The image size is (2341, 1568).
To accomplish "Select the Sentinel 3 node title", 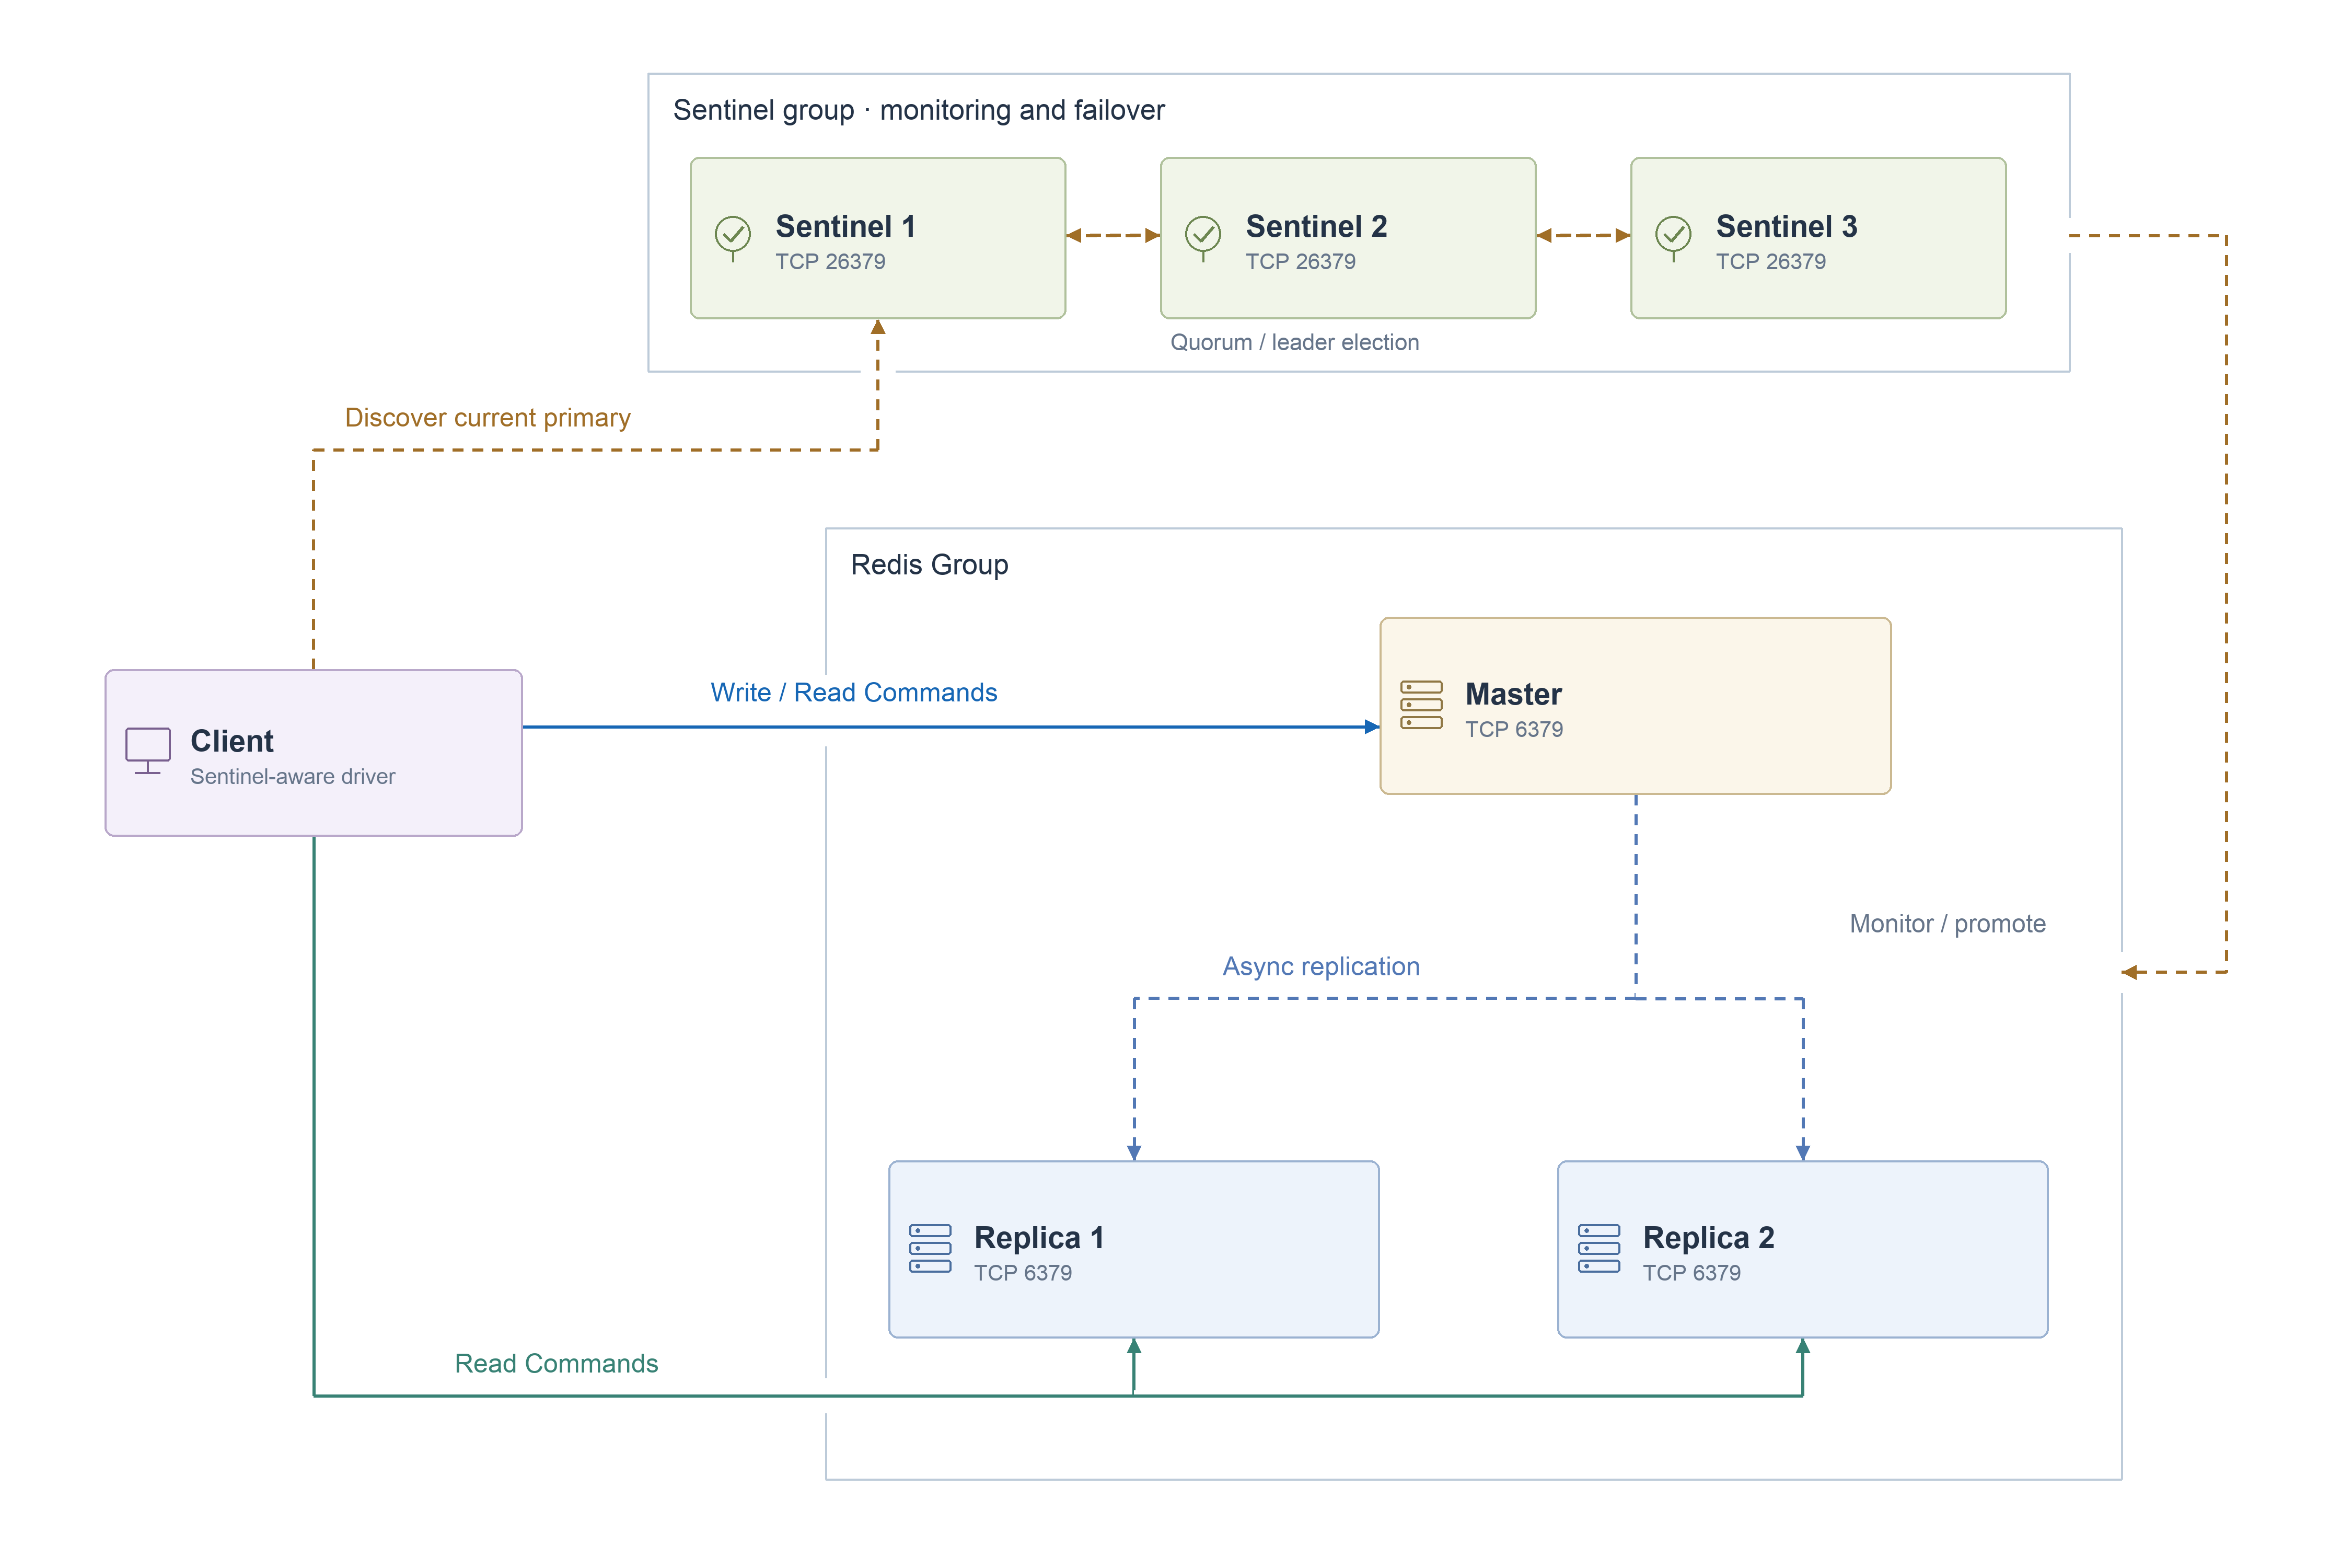I will click(1786, 226).
